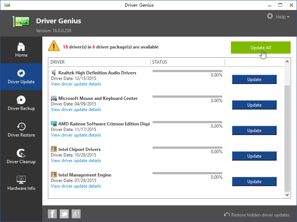Screen dimensions: 297x222
Task: Click the scrollbar down arrow
Action: [287, 195]
